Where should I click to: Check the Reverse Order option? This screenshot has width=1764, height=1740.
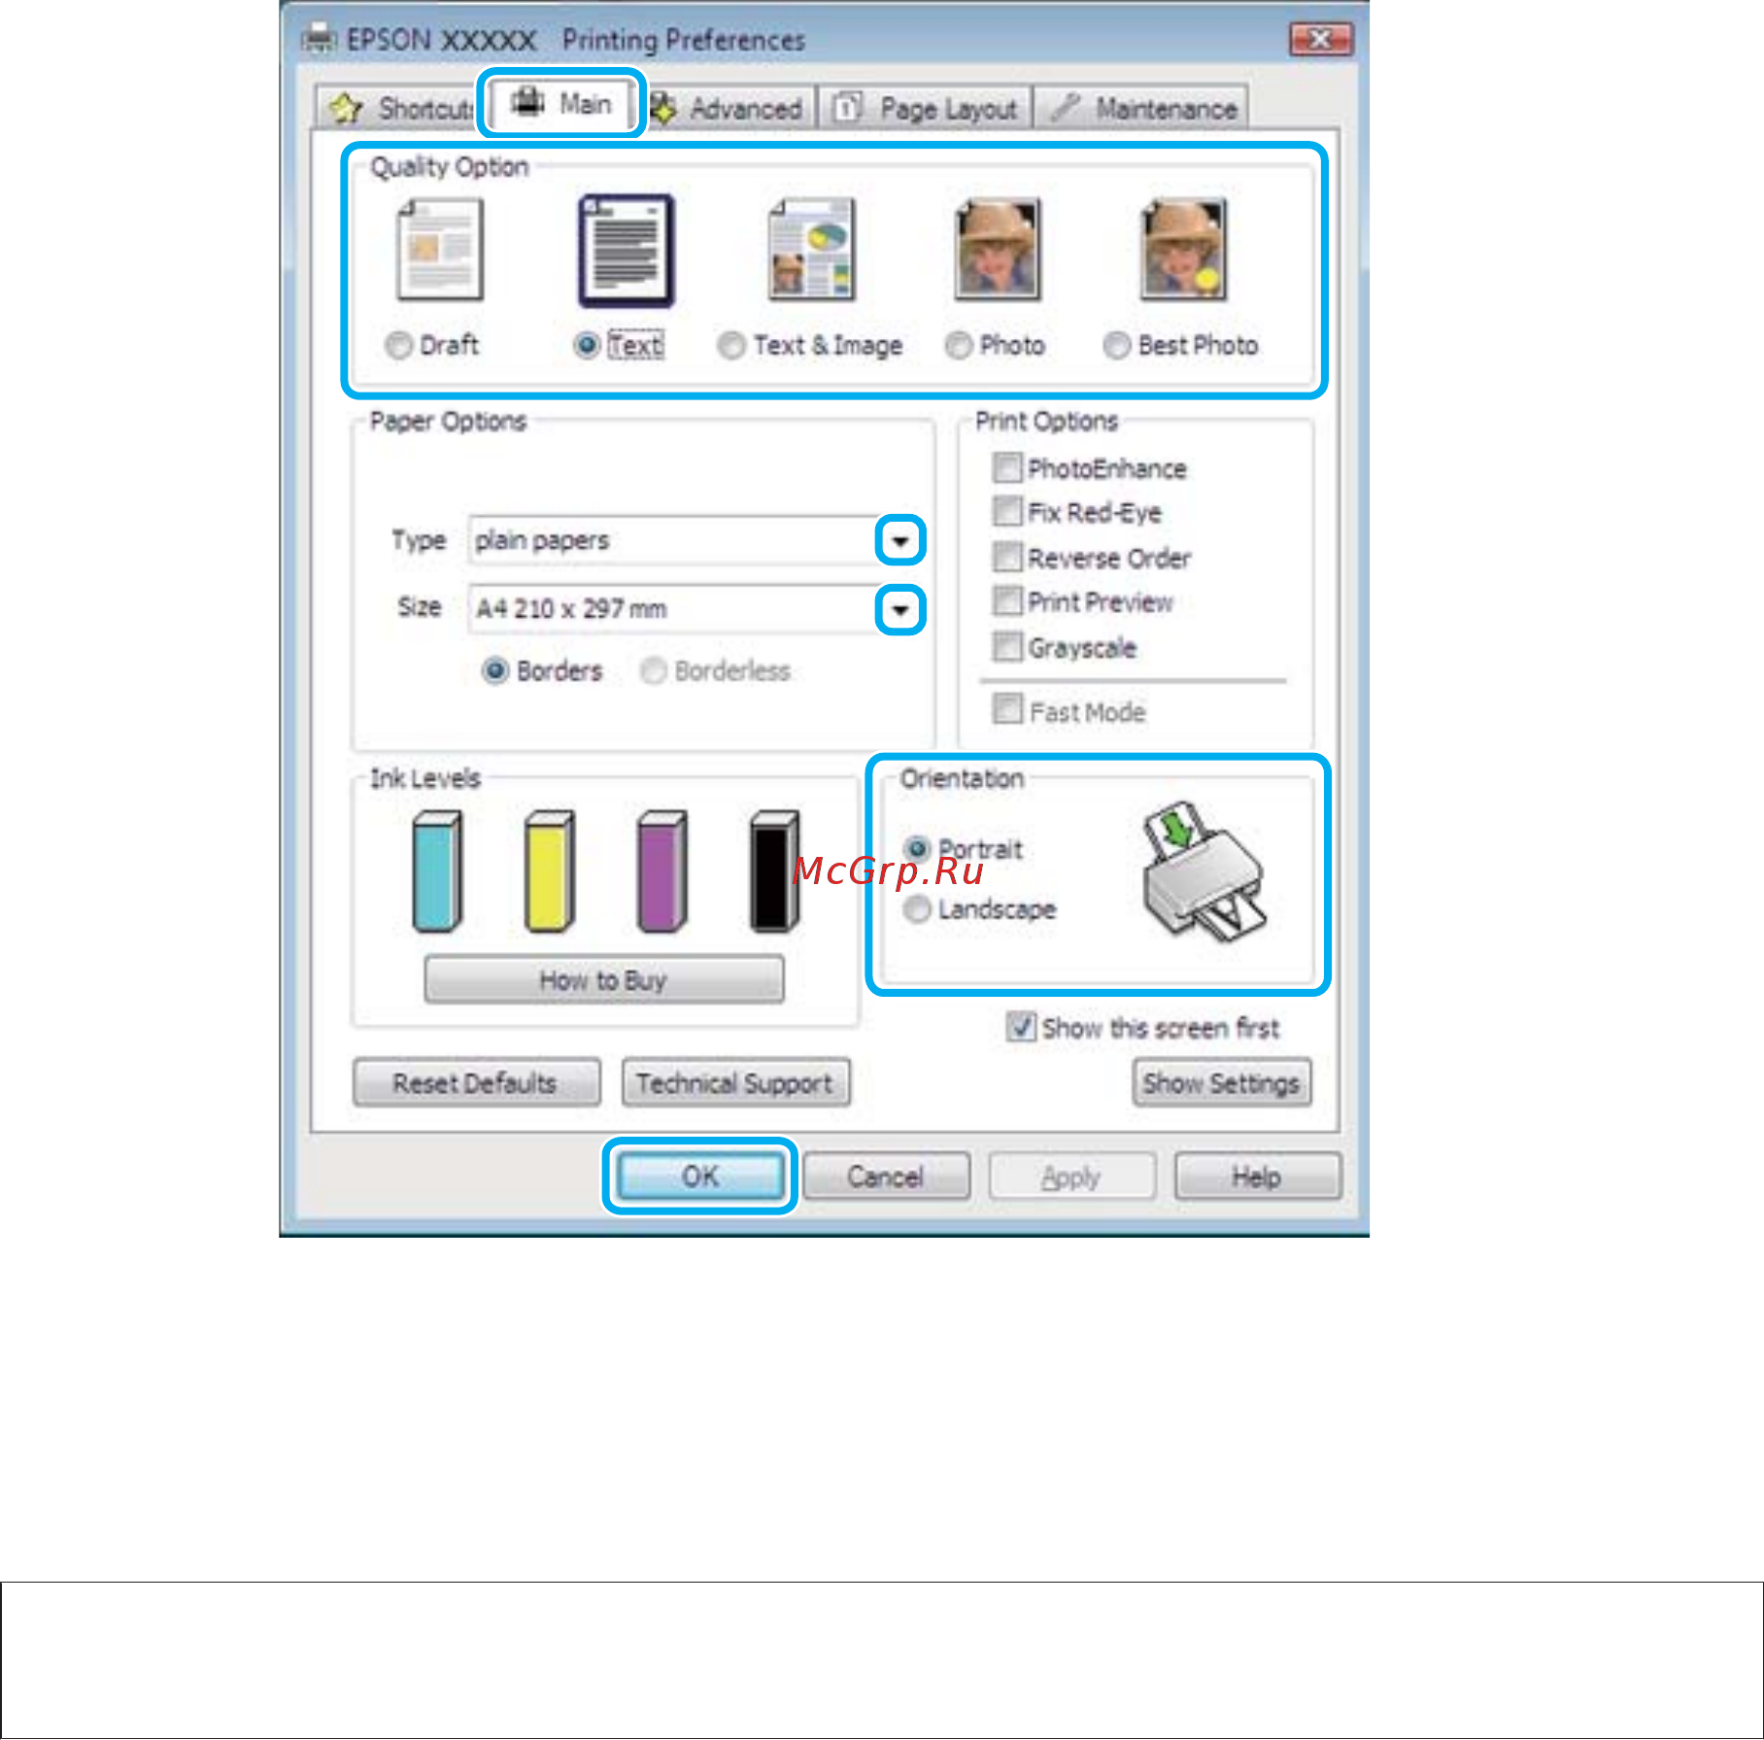[x=1007, y=557]
